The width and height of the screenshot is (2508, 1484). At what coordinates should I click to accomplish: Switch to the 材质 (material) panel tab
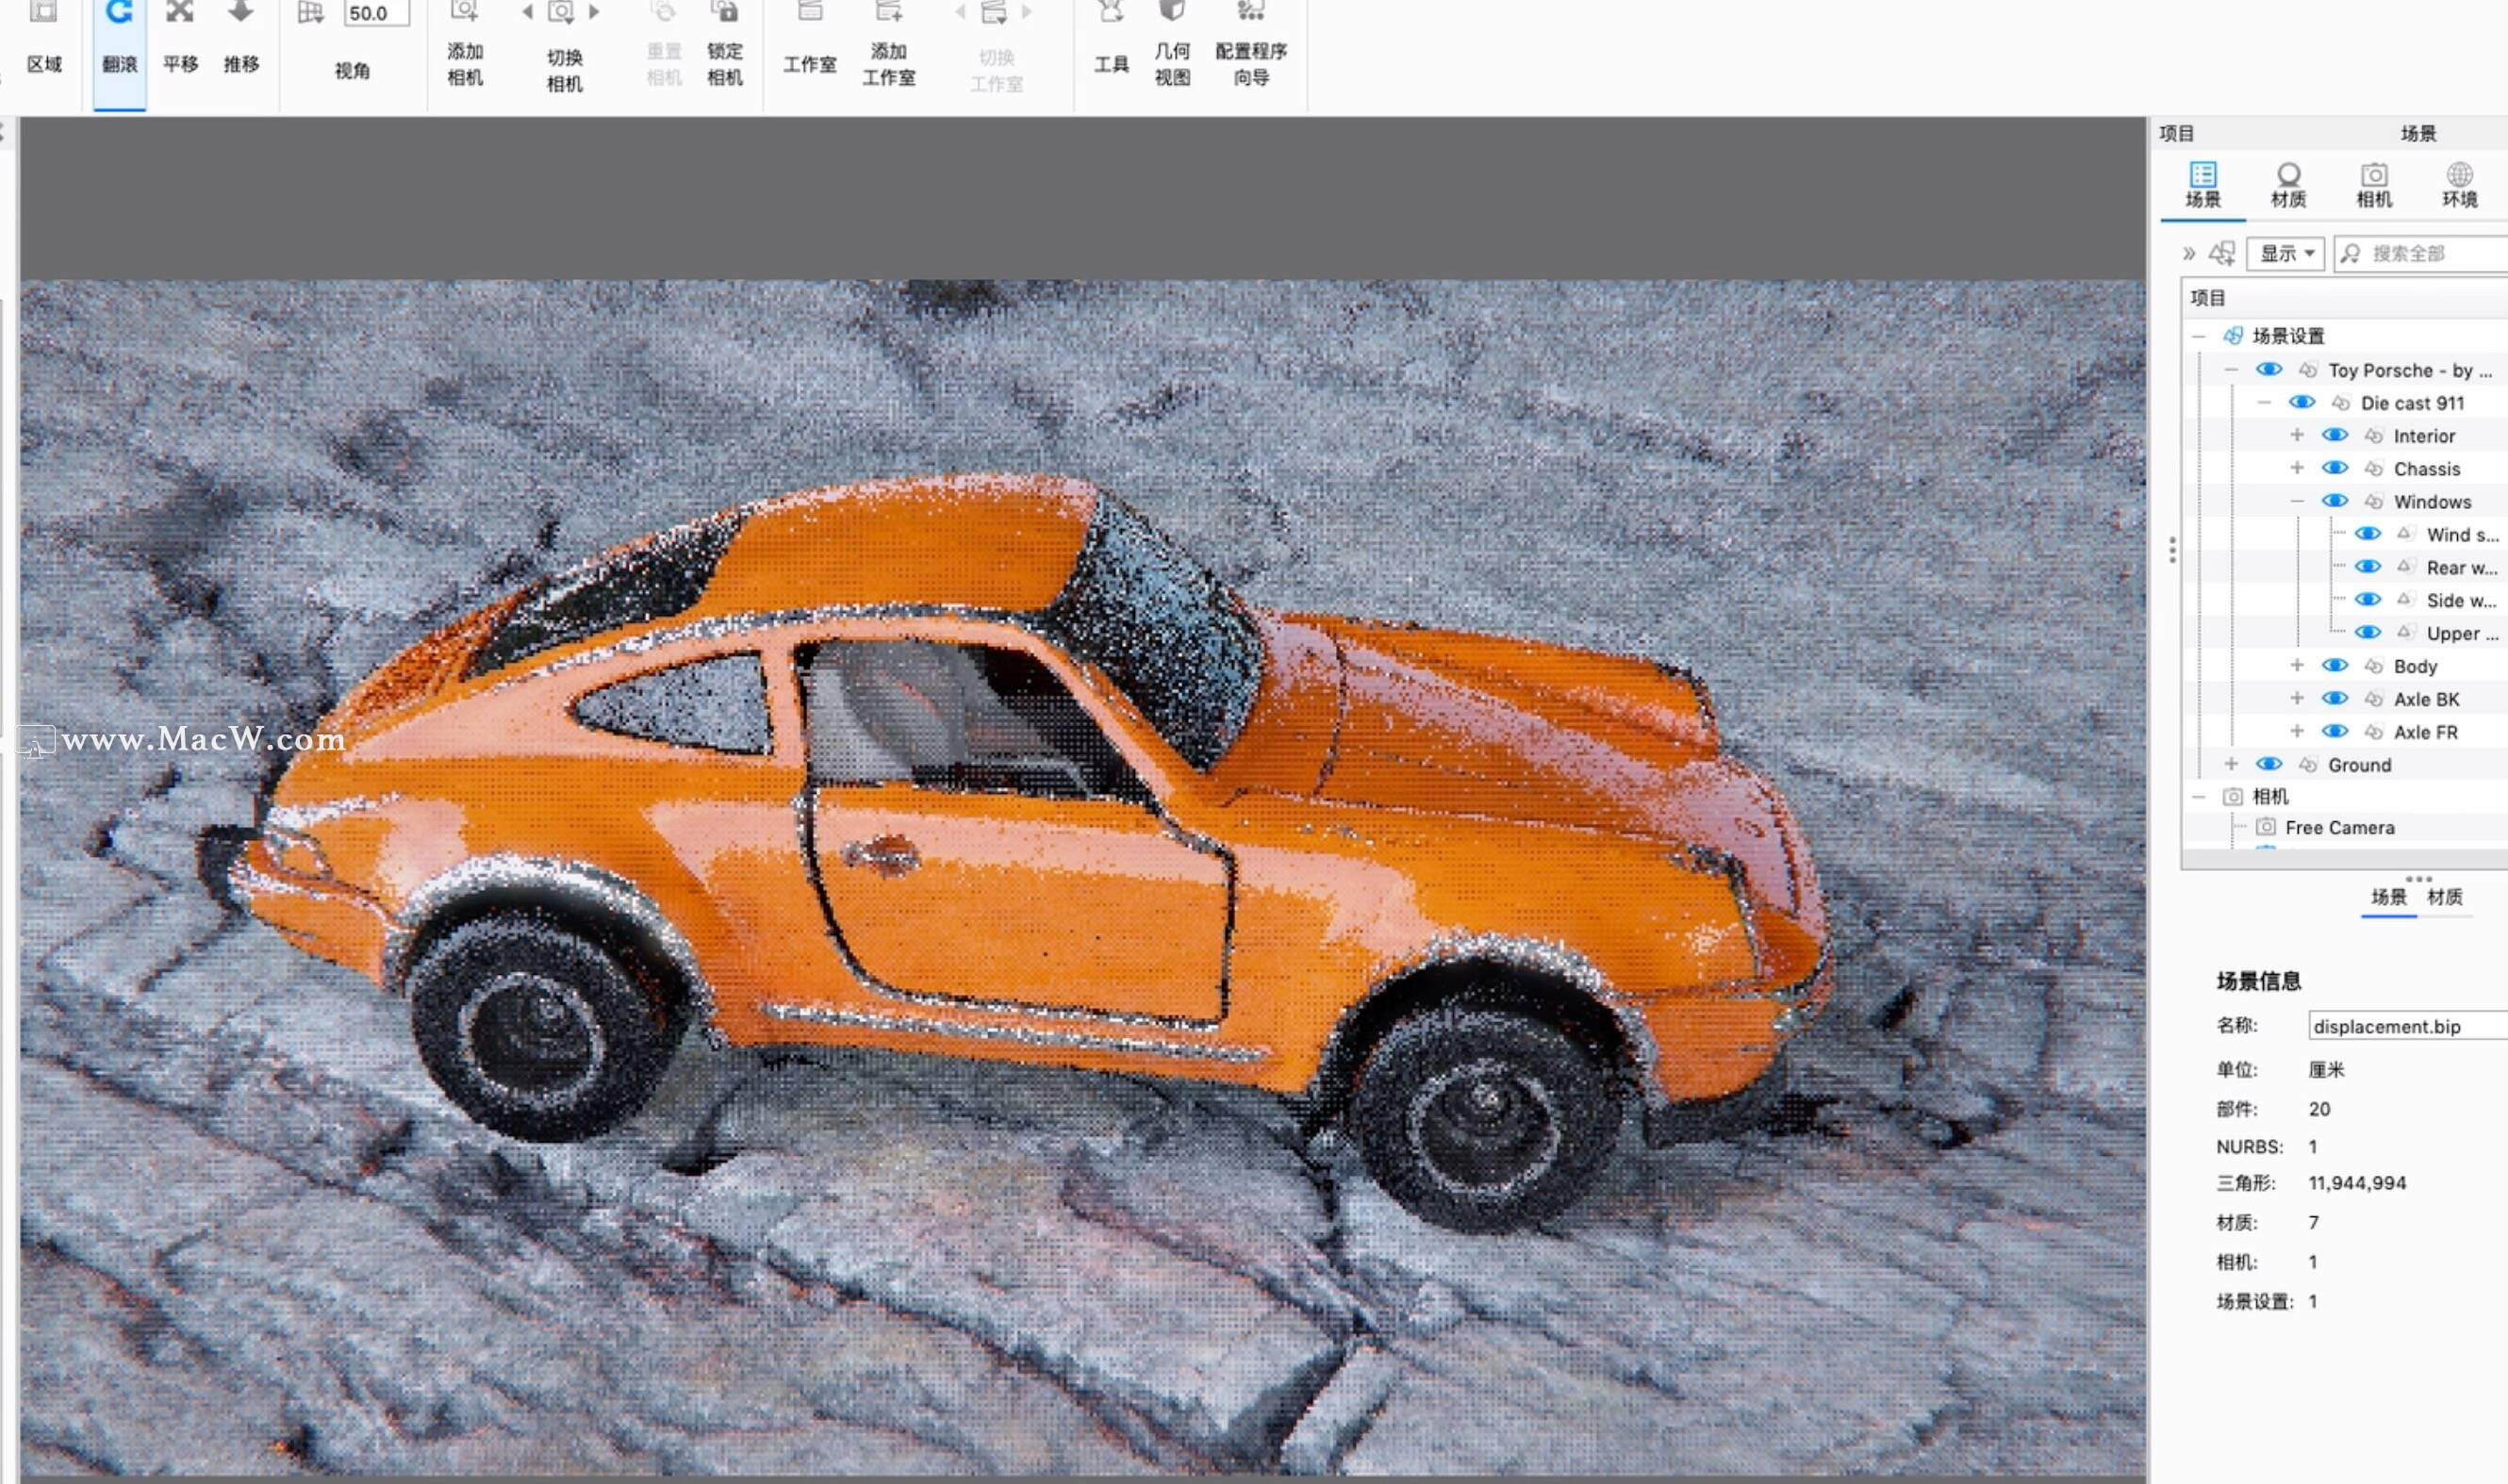2288,185
